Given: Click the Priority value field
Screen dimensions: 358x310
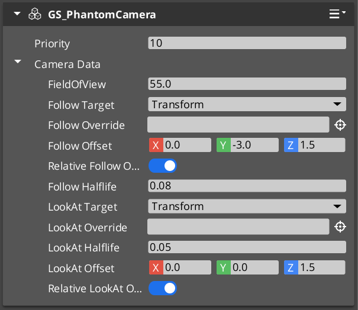Looking at the screenshot, I should 246,43.
